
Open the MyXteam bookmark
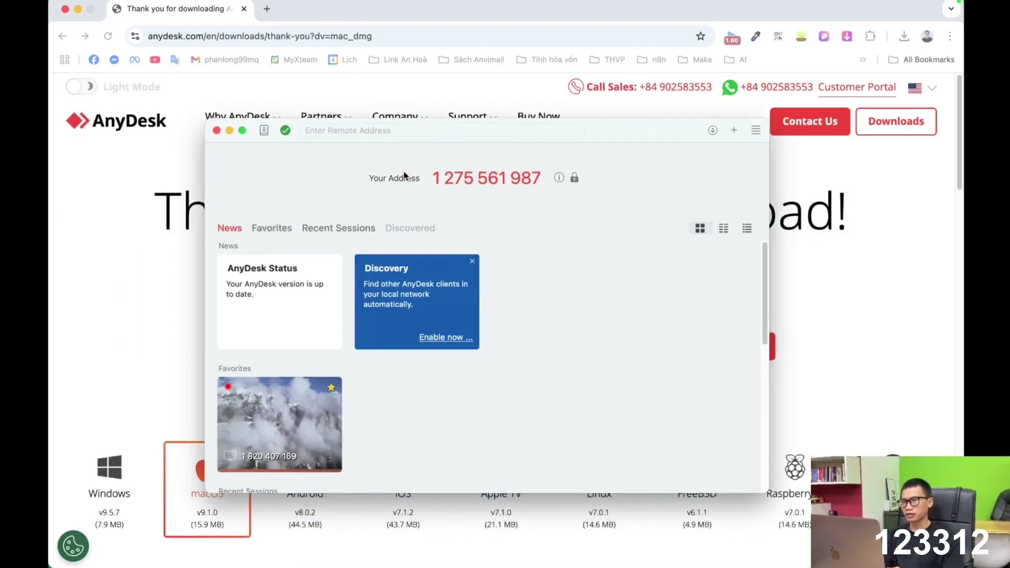tap(294, 59)
